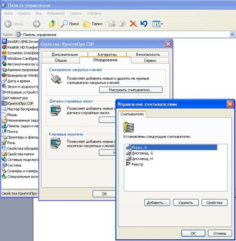Open Свойства папки item
The image size is (236, 241).
pyautogui.click(x=18, y=154)
